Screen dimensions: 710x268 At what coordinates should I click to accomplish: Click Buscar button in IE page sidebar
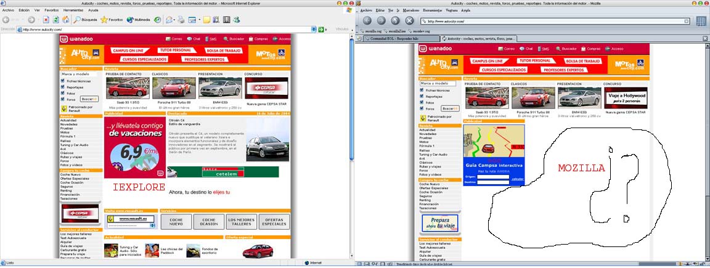[x=89, y=99]
